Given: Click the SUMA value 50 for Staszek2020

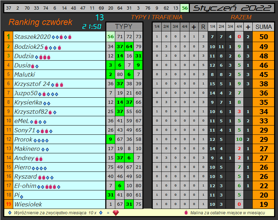Looking at the screenshot, I should 263,37.
